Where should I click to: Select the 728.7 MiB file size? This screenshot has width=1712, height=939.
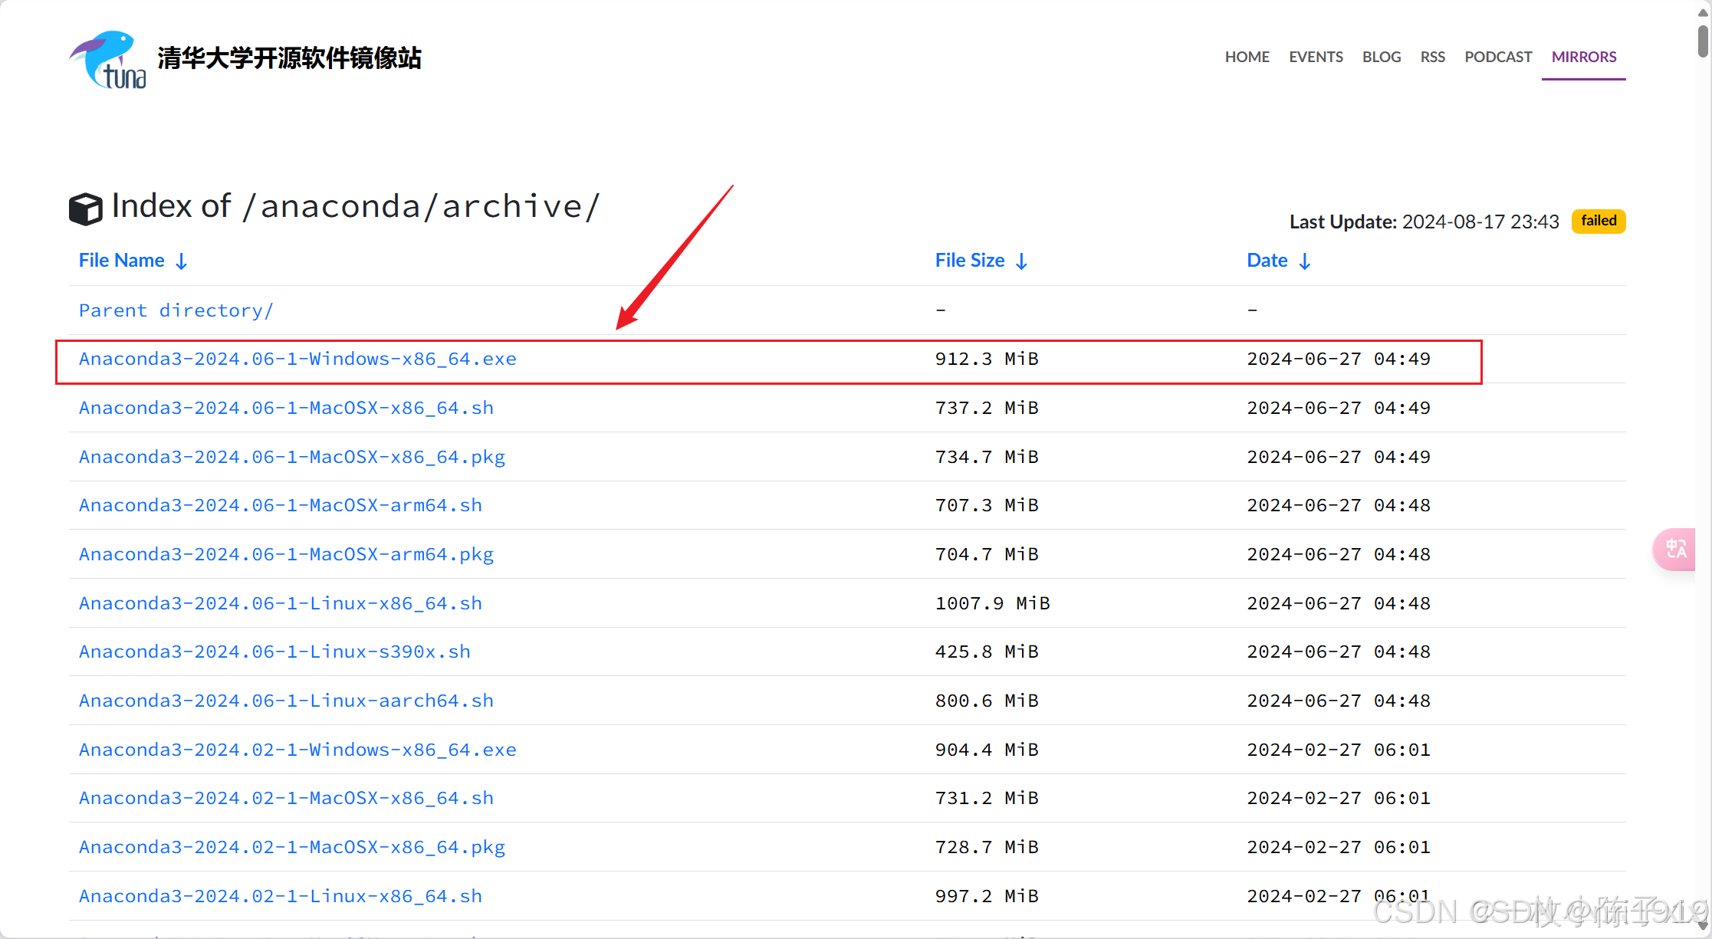click(987, 847)
